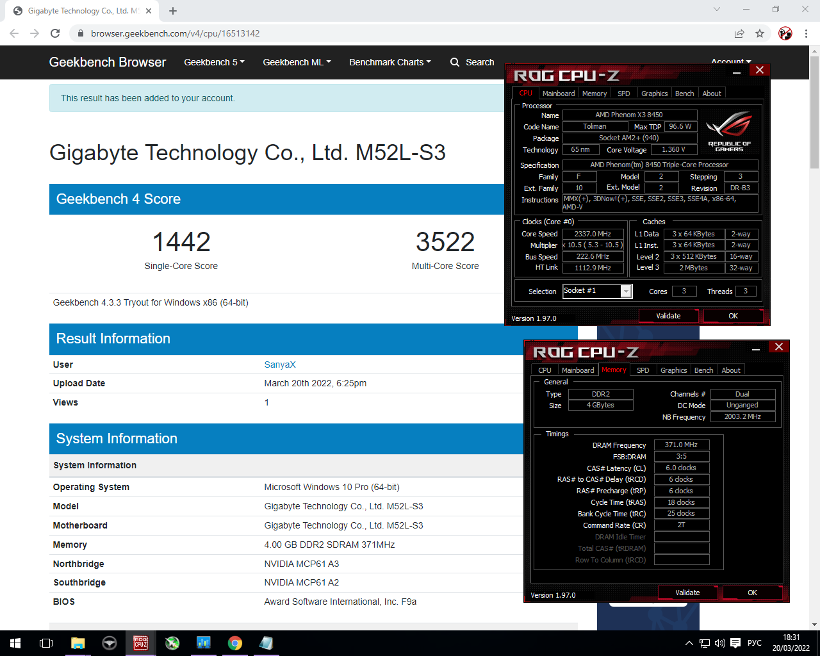
Task: Open Chrome's three-dot menu
Action: coord(806,33)
